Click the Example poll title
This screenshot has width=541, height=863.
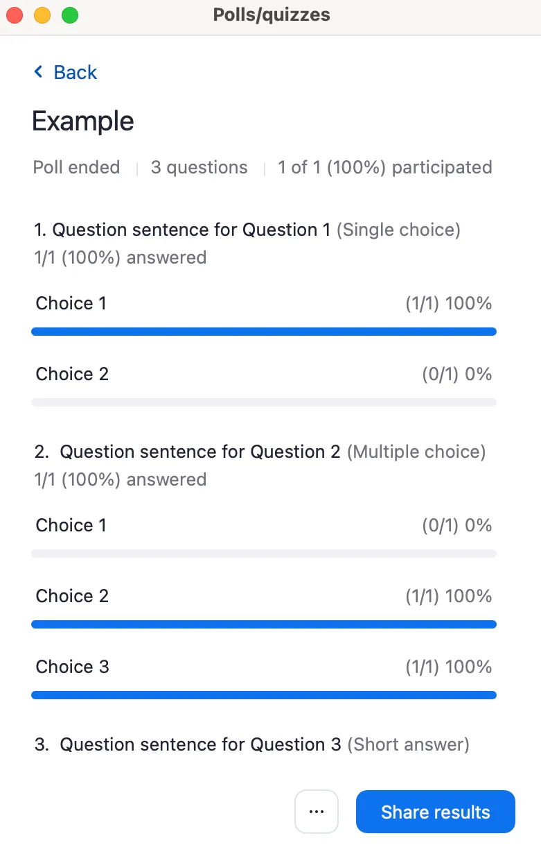tap(82, 121)
